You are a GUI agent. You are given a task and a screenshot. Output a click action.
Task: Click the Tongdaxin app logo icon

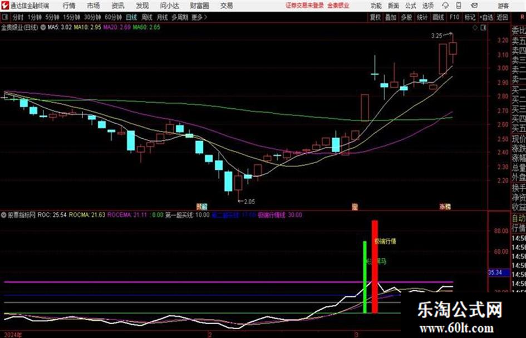tap(4, 6)
